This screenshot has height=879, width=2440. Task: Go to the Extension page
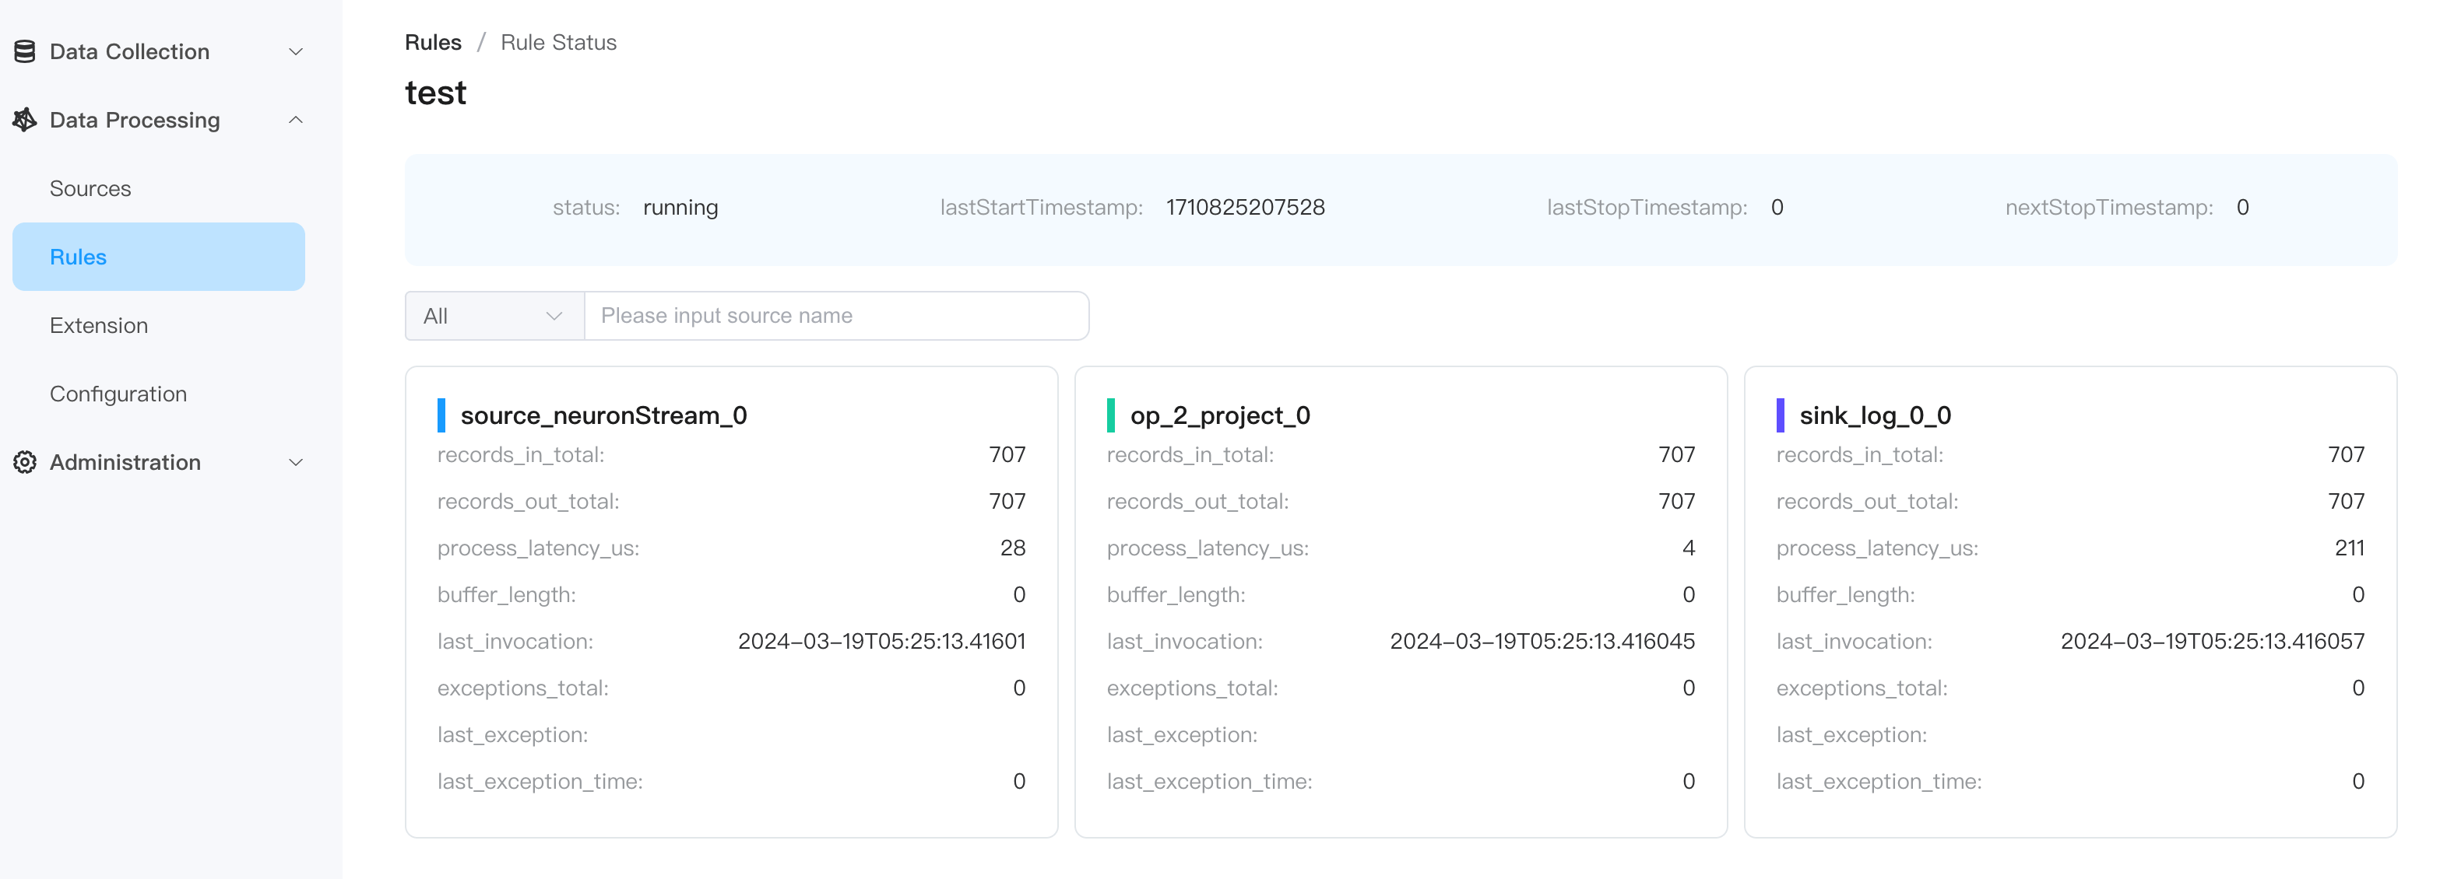[99, 325]
